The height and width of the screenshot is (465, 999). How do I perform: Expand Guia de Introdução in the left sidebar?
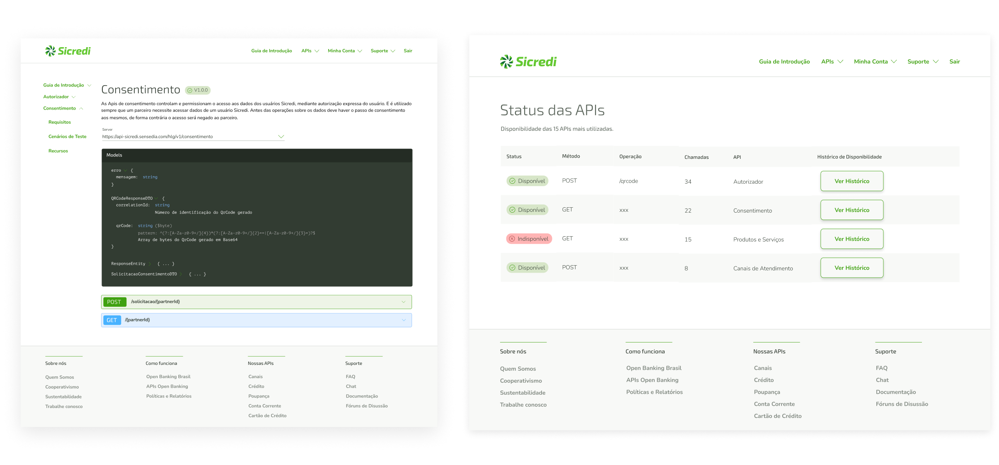(67, 85)
